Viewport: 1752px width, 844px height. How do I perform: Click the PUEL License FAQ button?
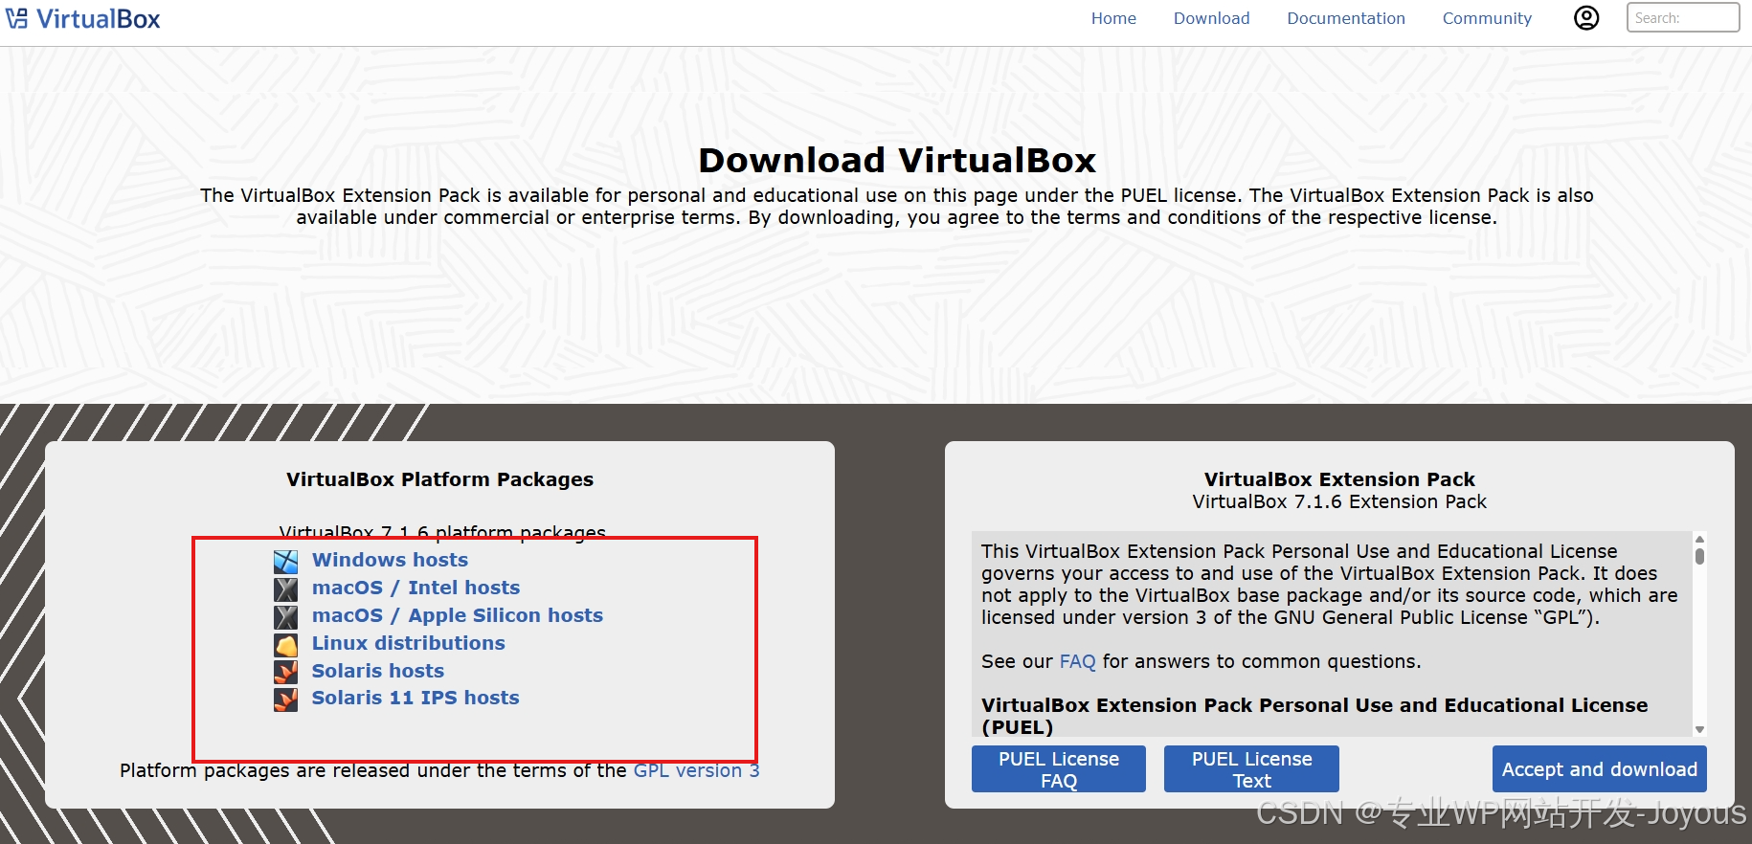pos(1059,769)
